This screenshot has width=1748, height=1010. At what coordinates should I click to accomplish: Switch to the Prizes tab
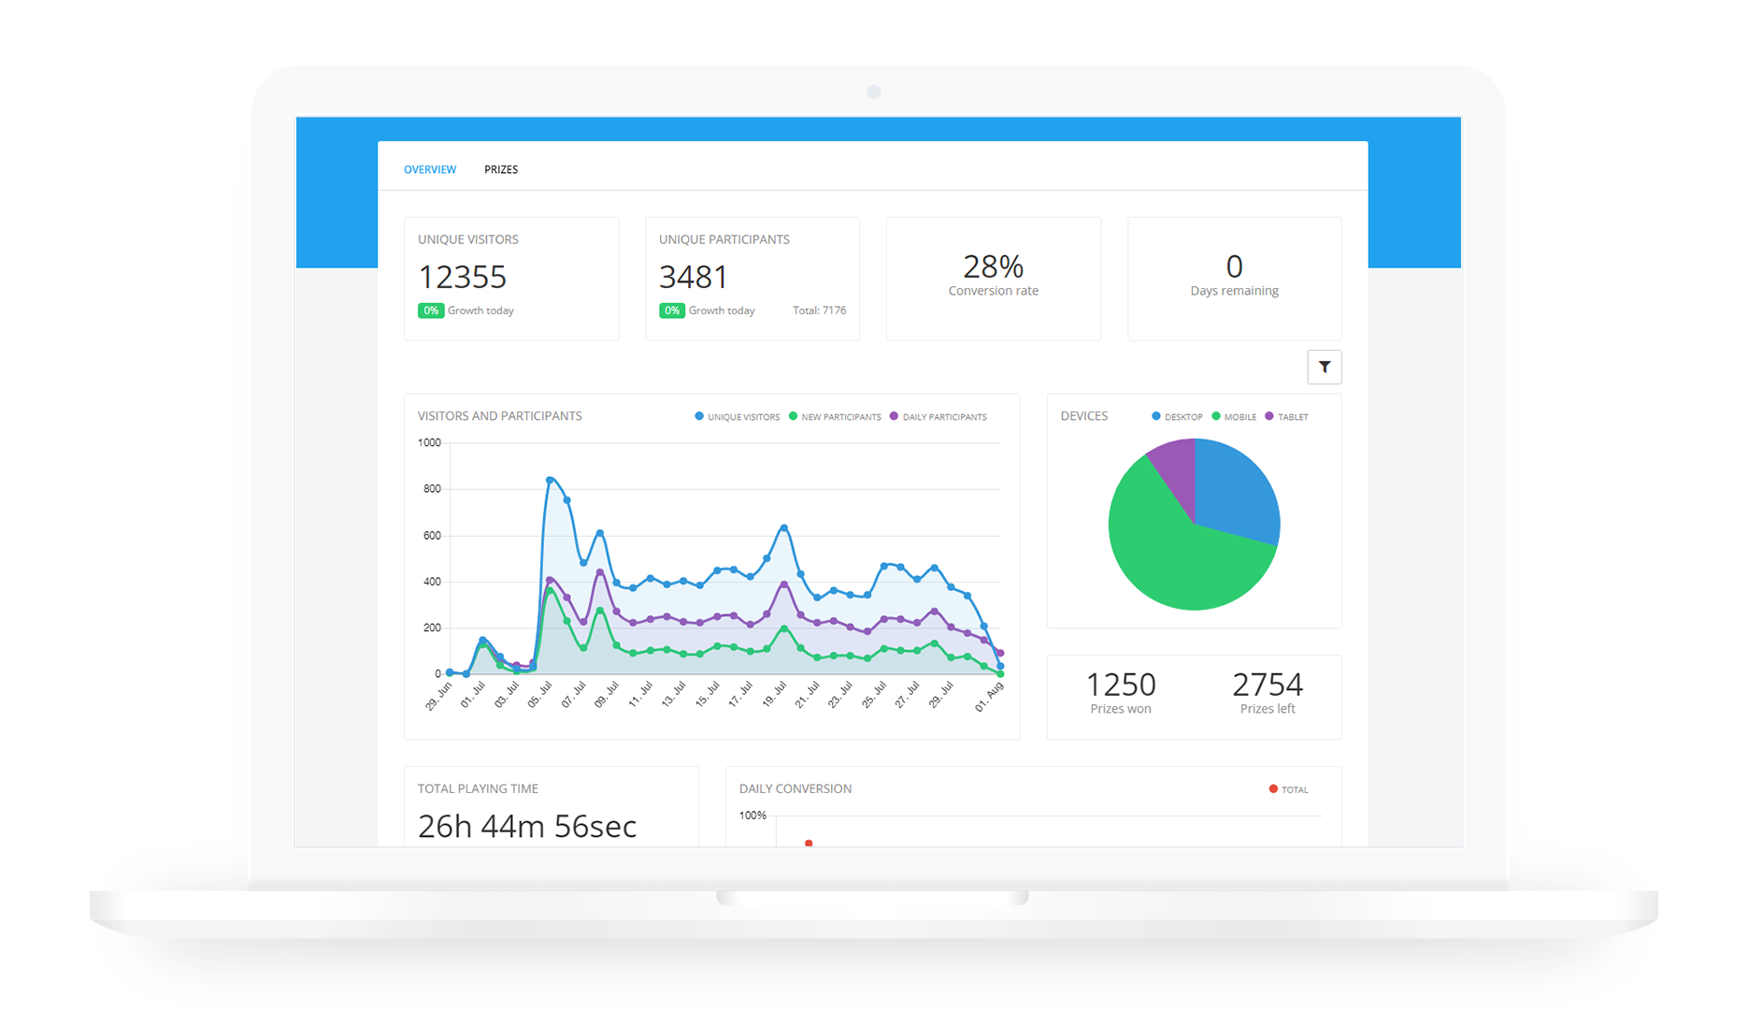pyautogui.click(x=501, y=169)
